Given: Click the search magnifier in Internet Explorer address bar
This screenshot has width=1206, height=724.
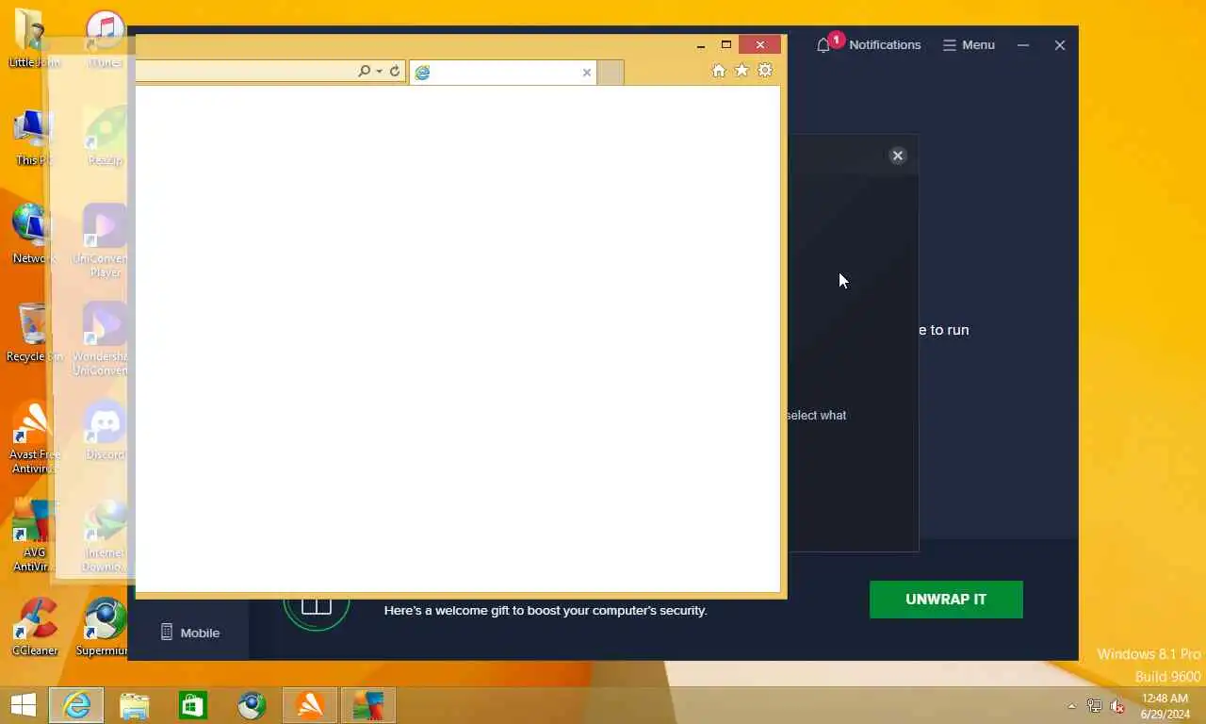Looking at the screenshot, I should [364, 72].
